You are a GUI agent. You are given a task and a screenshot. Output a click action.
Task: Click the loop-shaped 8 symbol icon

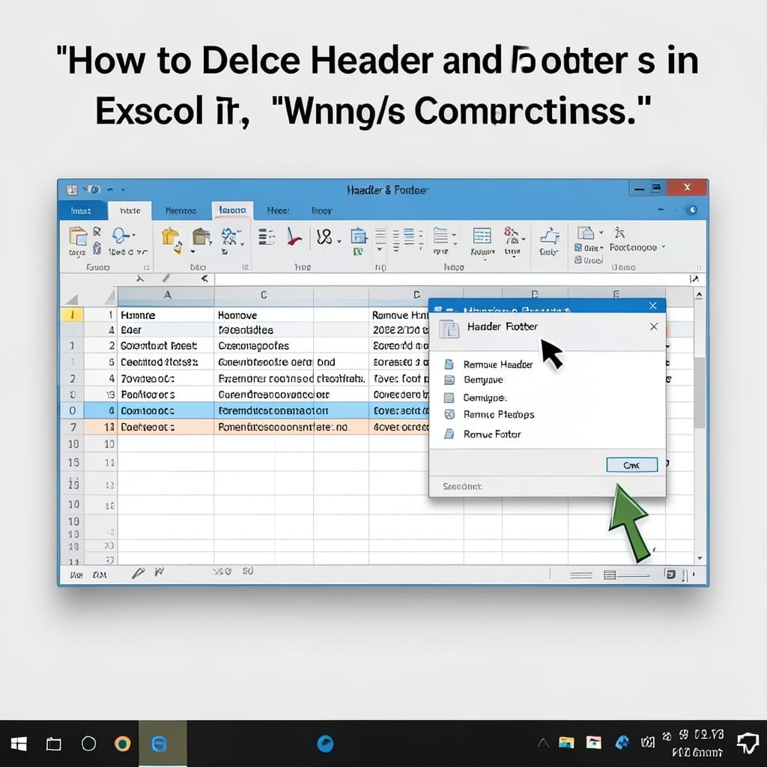click(x=324, y=237)
